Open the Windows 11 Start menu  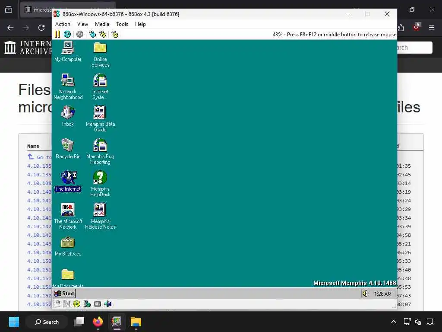(14, 322)
